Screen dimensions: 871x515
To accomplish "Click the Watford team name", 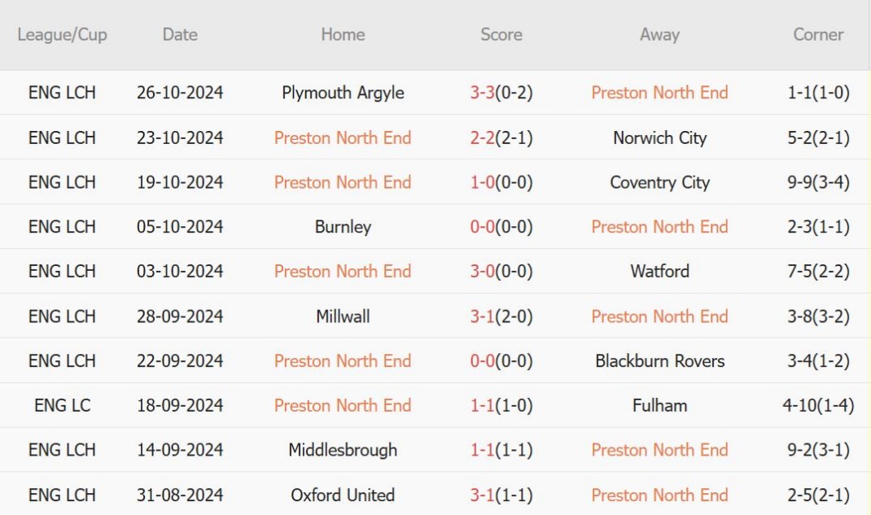I will (659, 271).
